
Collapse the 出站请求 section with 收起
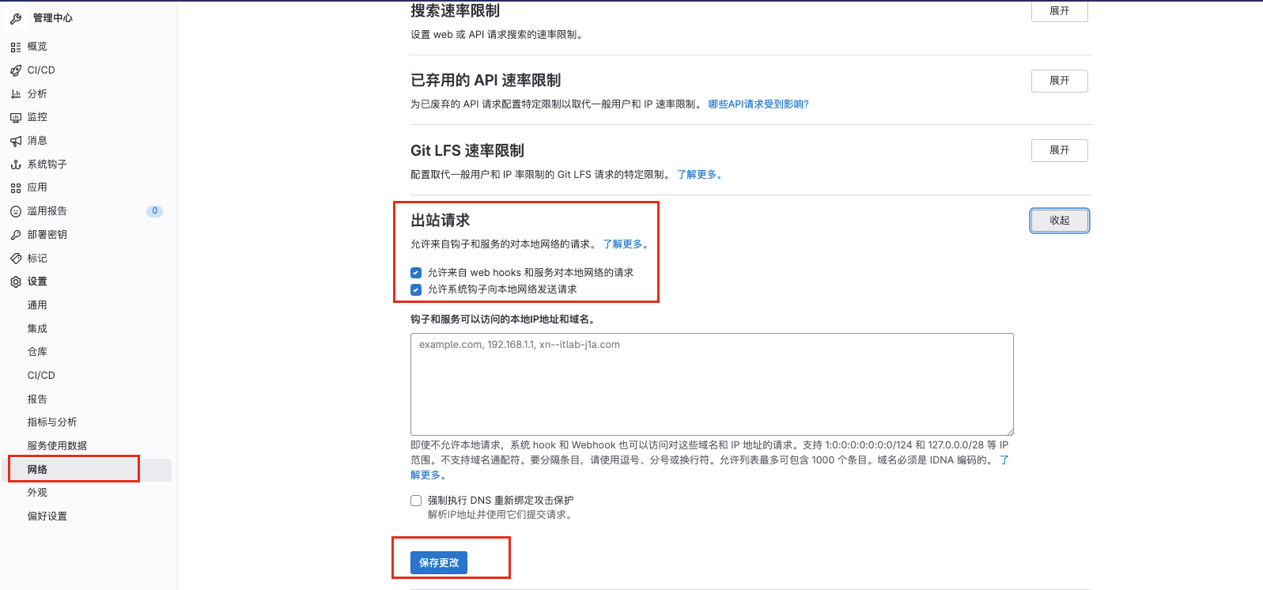coord(1059,221)
